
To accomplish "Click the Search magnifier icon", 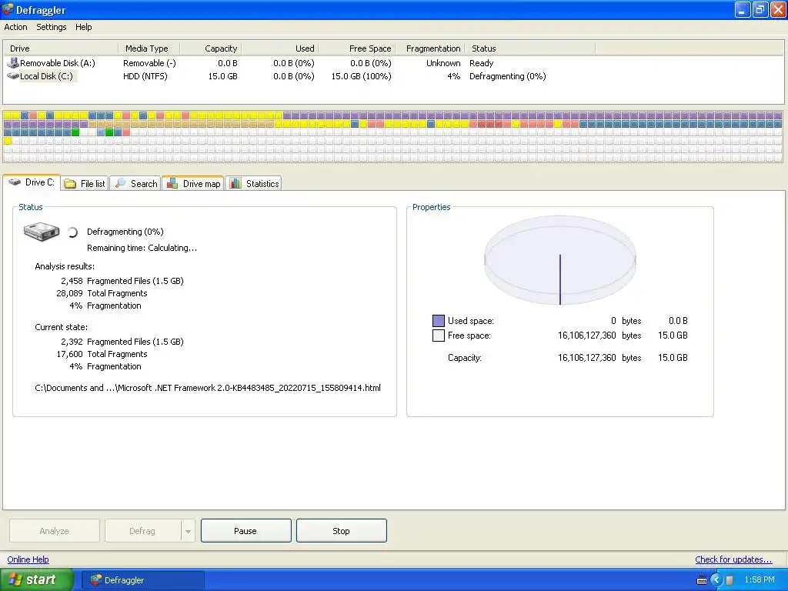I will click(120, 183).
